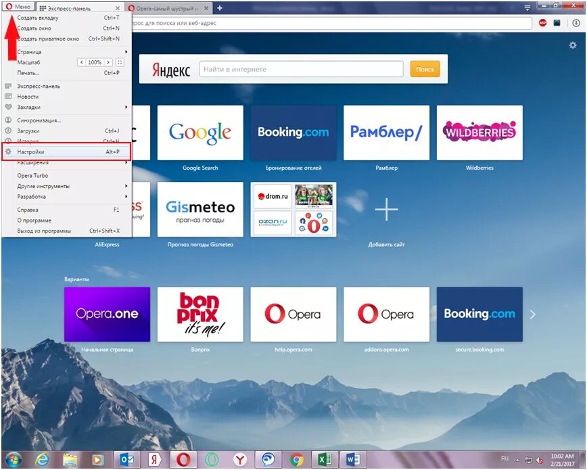Open the tab menu icon in title bar
This screenshot has height=470, width=587.
[x=527, y=7]
